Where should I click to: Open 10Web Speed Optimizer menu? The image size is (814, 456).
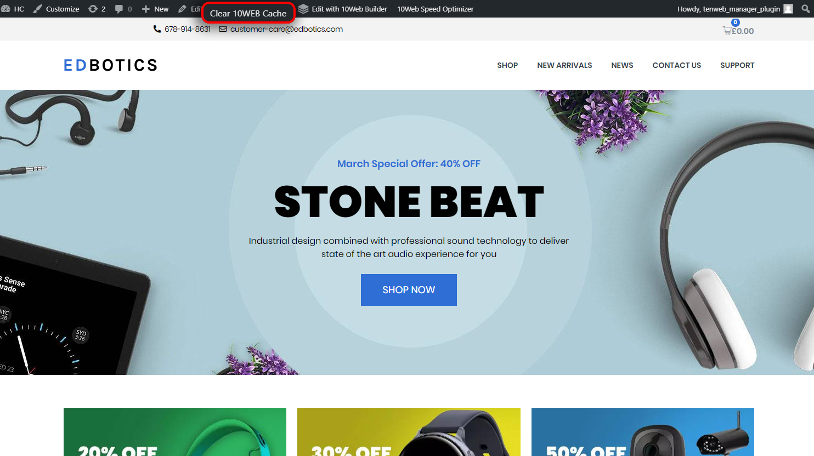pyautogui.click(x=436, y=9)
